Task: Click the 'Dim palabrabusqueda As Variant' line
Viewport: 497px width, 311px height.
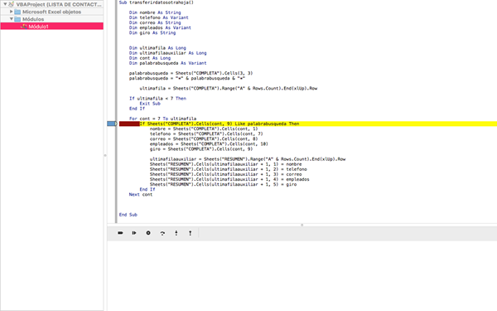Action: point(167,63)
